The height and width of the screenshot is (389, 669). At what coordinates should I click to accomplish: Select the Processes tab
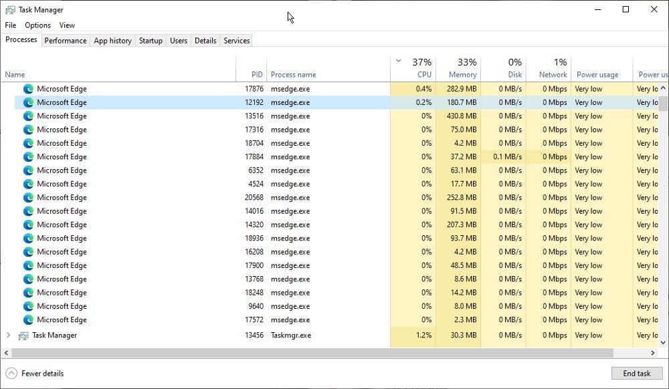pyautogui.click(x=21, y=39)
